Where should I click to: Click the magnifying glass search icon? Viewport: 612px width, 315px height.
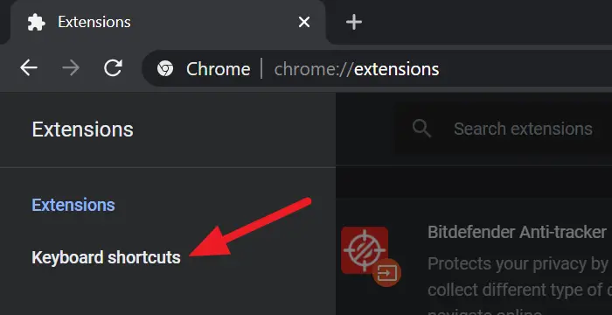point(422,129)
